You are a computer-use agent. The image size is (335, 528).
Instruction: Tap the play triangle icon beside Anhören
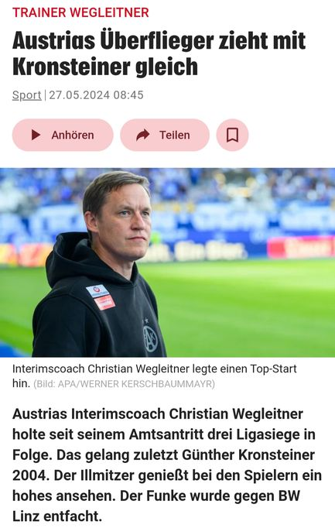(36, 135)
